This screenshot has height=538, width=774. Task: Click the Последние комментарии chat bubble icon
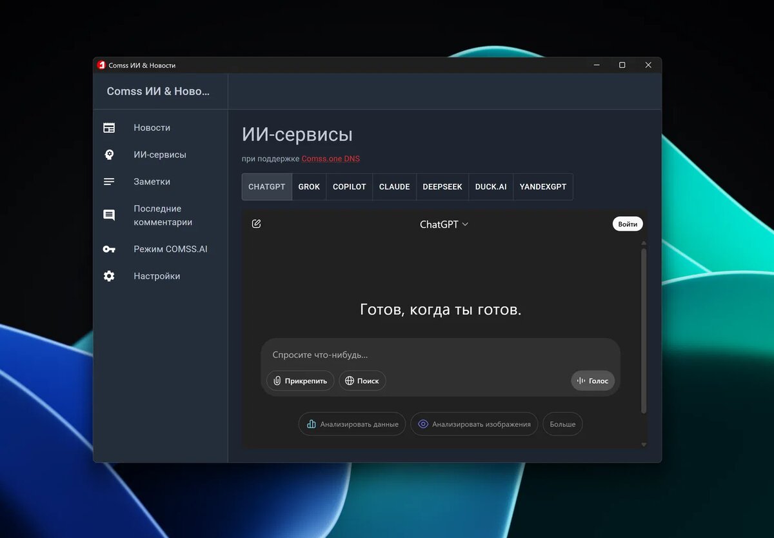pyautogui.click(x=109, y=215)
